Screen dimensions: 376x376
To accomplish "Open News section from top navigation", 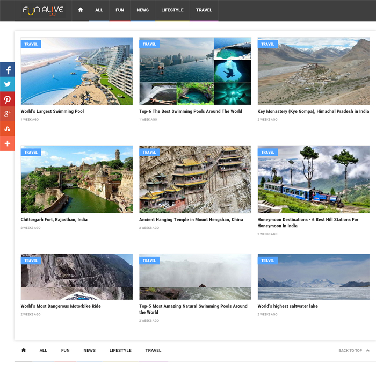I will point(142,10).
